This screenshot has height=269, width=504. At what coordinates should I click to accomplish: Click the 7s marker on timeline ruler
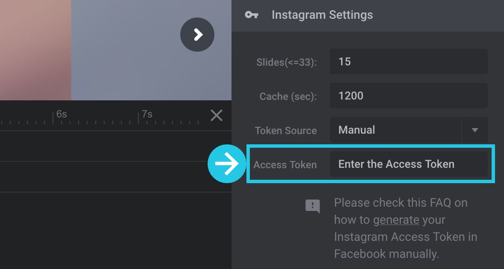[x=147, y=114]
